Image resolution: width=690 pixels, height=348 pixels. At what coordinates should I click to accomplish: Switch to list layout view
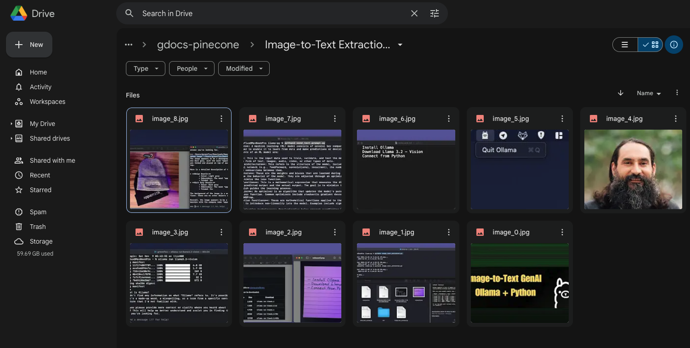625,45
